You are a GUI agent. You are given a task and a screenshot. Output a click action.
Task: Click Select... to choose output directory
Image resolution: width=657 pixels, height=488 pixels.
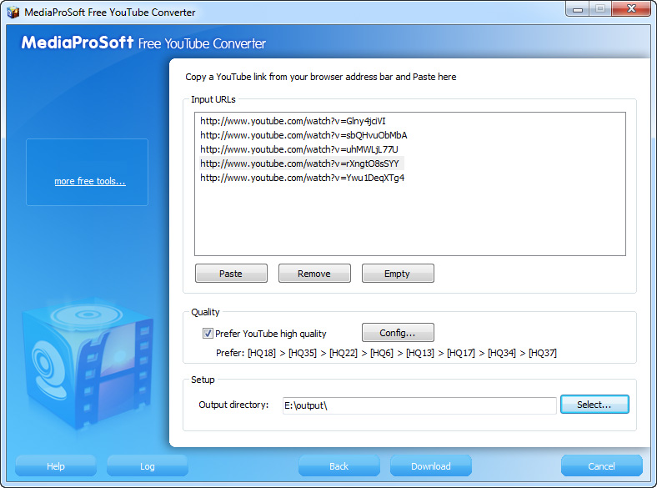click(594, 405)
